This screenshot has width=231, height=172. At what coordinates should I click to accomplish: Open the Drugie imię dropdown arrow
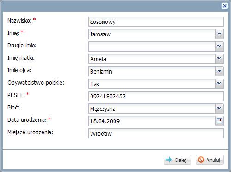219,46
